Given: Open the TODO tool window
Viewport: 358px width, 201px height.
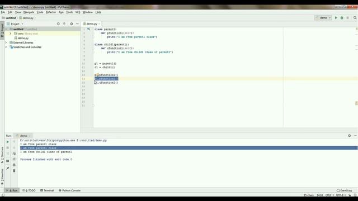Looking at the screenshot, I should coord(29,190).
